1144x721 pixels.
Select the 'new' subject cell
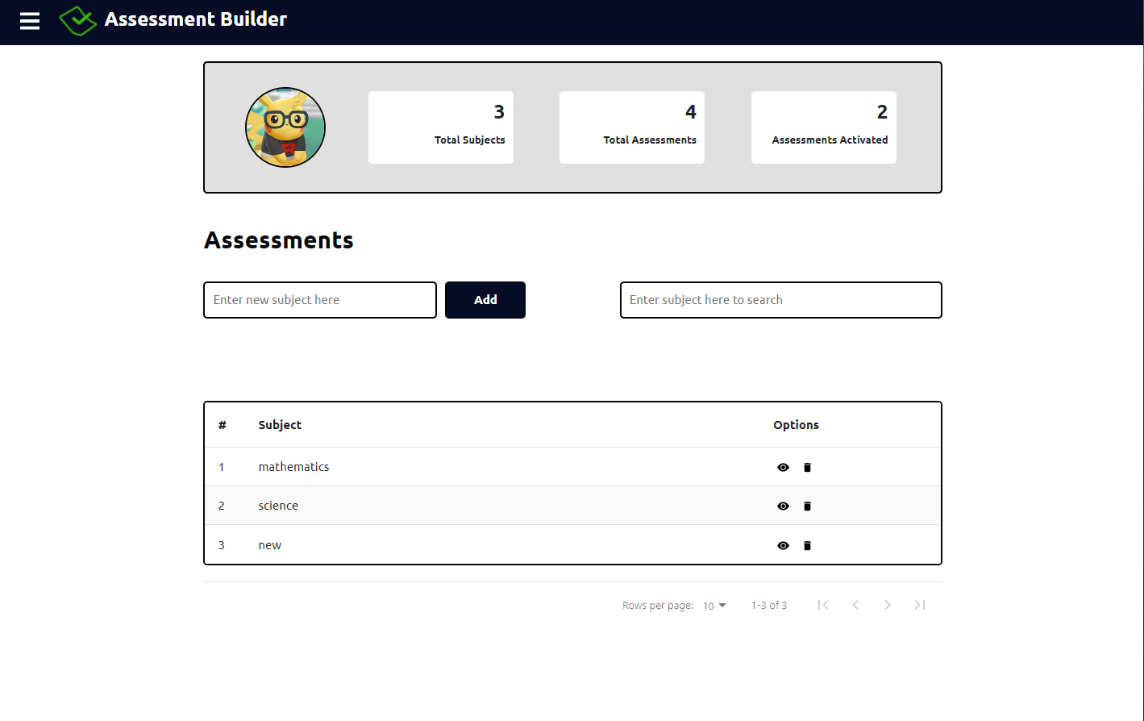270,545
